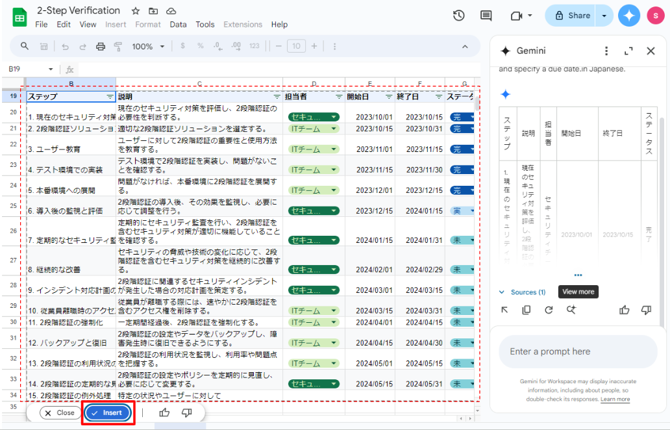Image resolution: width=670 pixels, height=430 pixels.
Task: Start a Meet call camera icon
Action: [516, 16]
